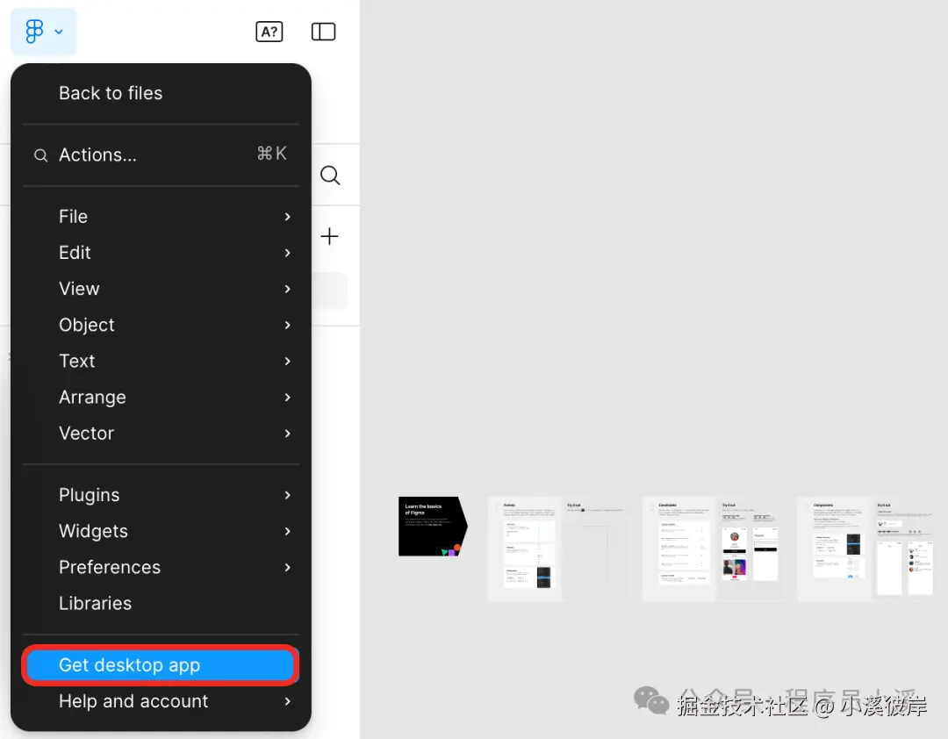
Task: Click the Get desktop app option
Action: pyautogui.click(x=130, y=665)
